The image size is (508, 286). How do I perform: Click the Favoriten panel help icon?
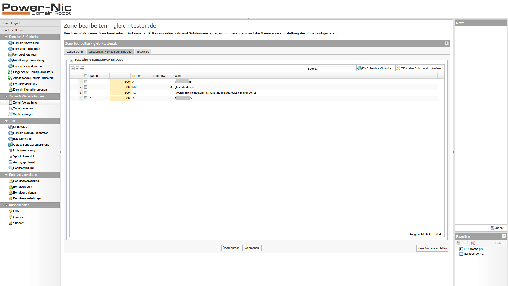[504, 236]
